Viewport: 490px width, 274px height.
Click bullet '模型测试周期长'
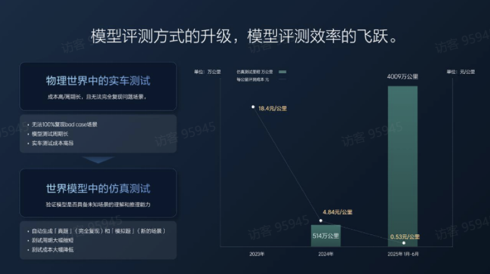[50, 133]
